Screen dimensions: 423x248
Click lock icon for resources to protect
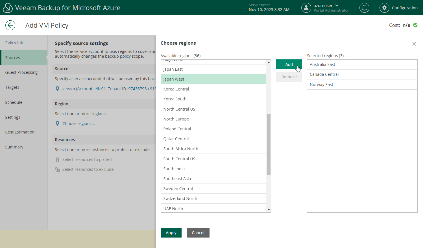pyautogui.click(x=57, y=159)
